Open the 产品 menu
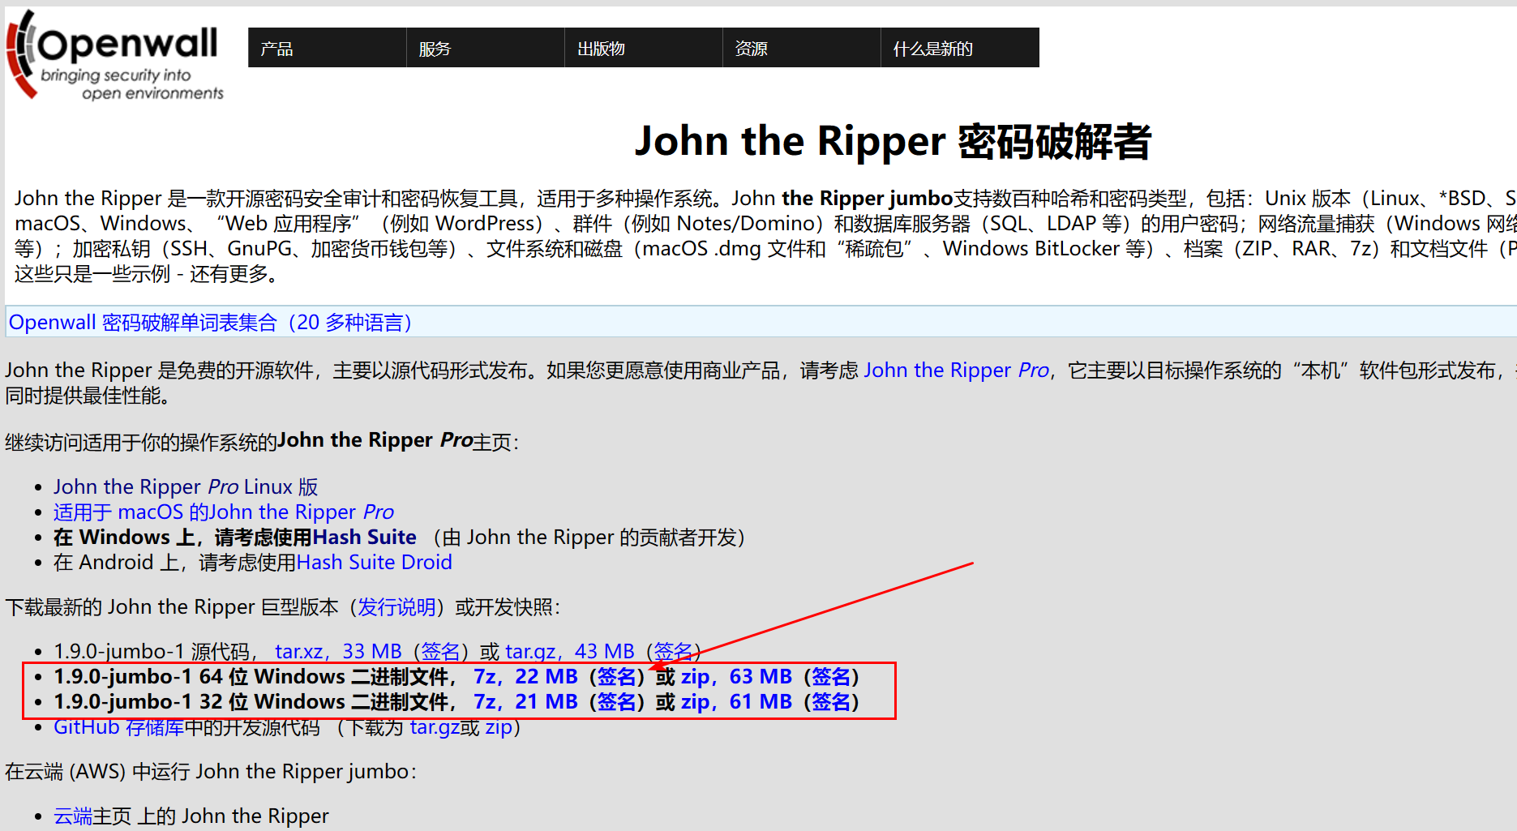 tap(327, 48)
